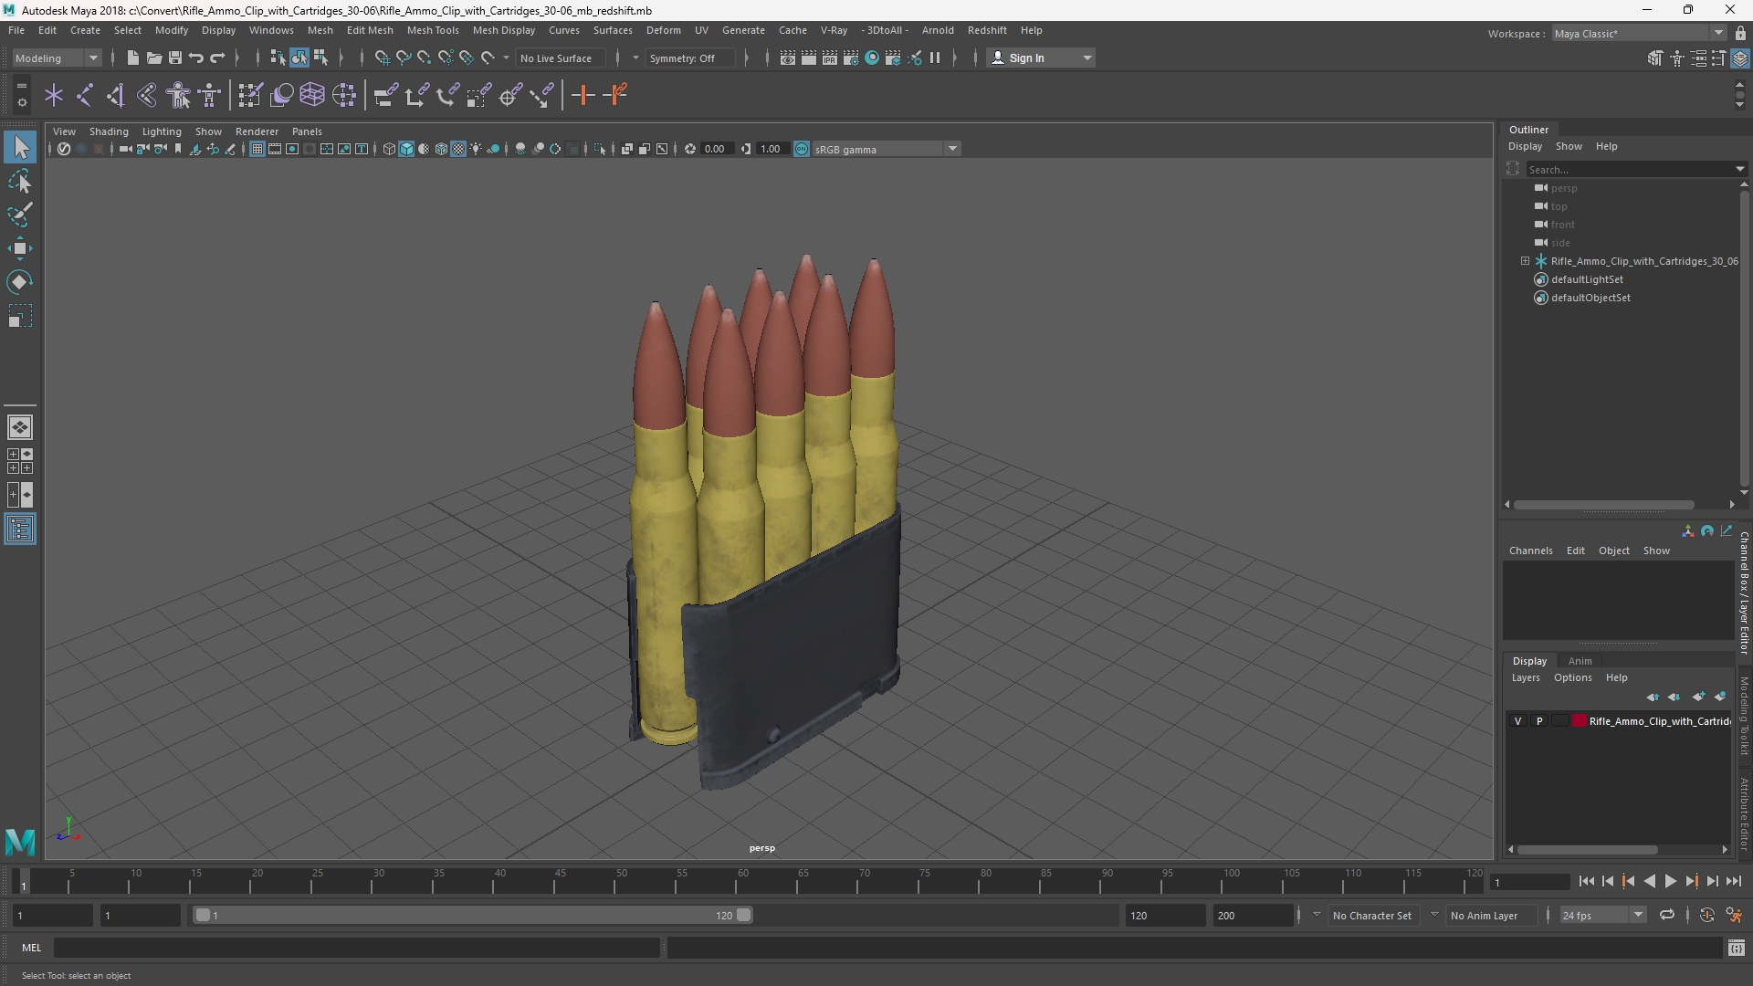
Task: Expand the Rifle_Ammo_Clip_with_Cartridges_30_06 outliner node
Action: (x=1525, y=261)
